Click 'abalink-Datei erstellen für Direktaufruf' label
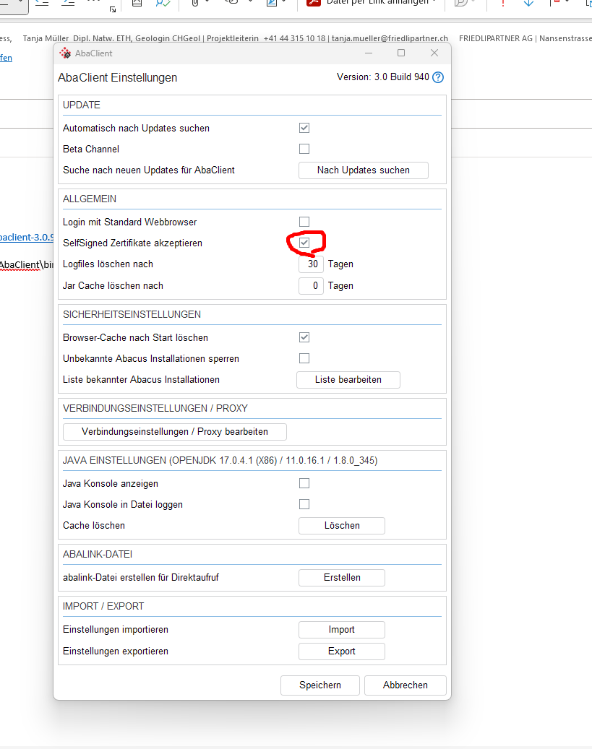The height and width of the screenshot is (749, 592). [140, 578]
